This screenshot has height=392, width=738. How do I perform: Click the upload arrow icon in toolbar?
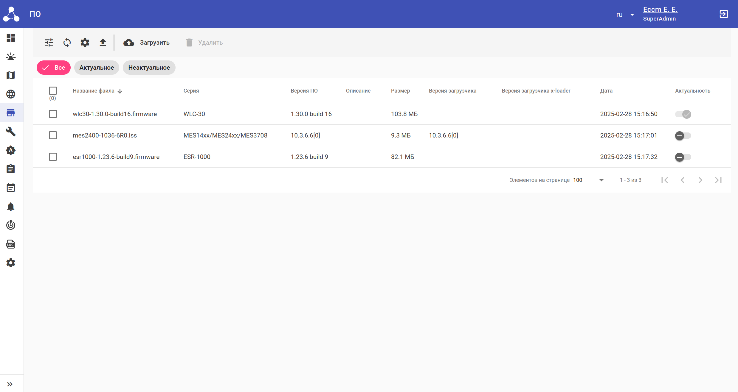103,43
